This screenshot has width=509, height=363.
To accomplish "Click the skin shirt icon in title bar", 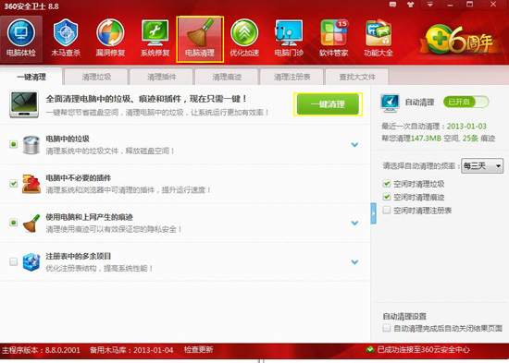I will coord(410,5).
